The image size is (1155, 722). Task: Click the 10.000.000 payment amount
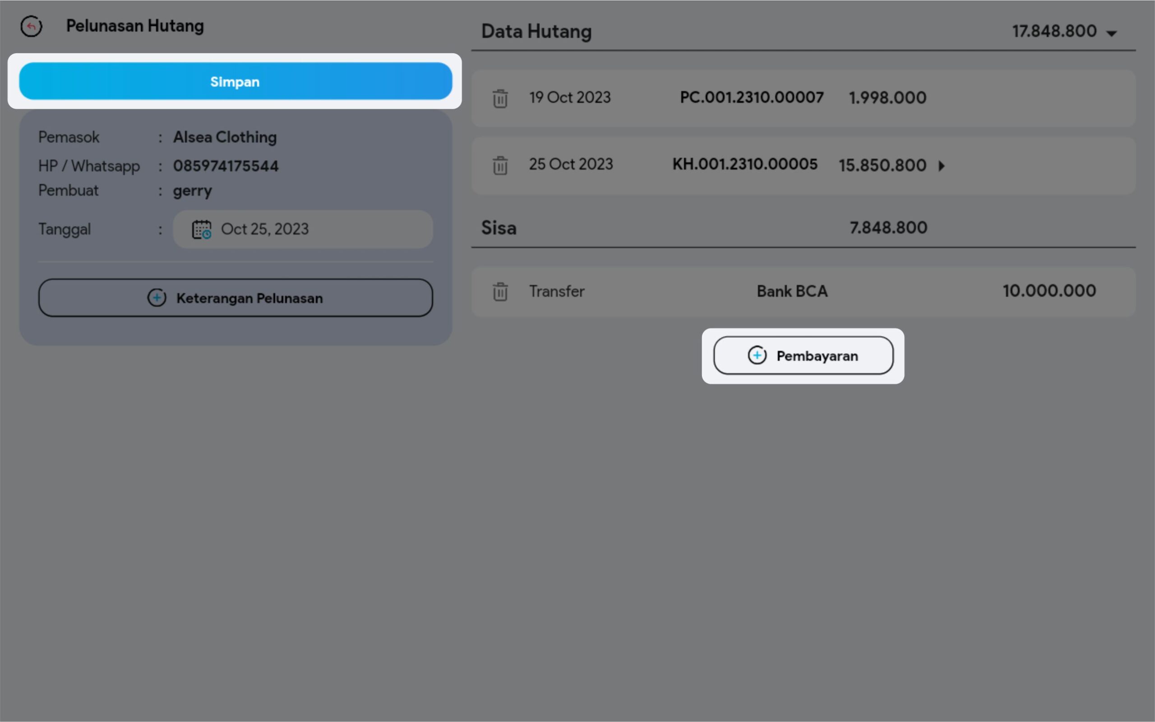[1049, 291]
